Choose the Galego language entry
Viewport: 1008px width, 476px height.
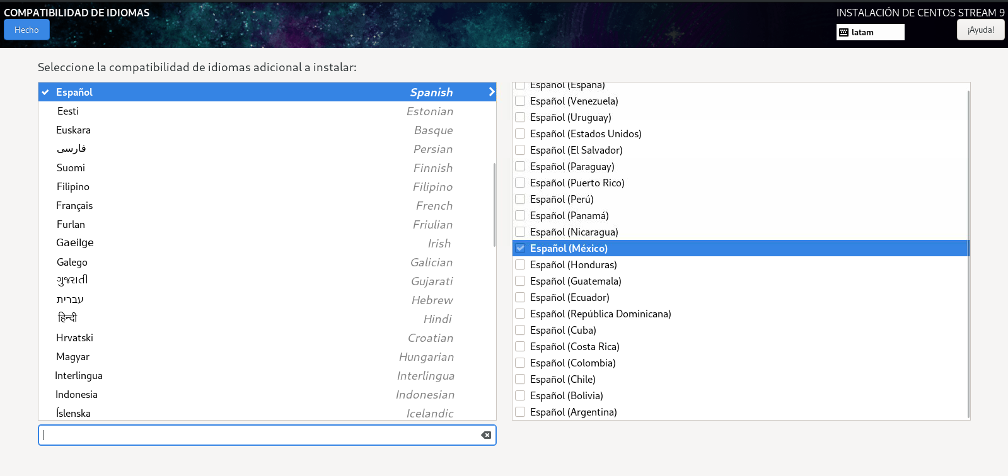coord(72,263)
